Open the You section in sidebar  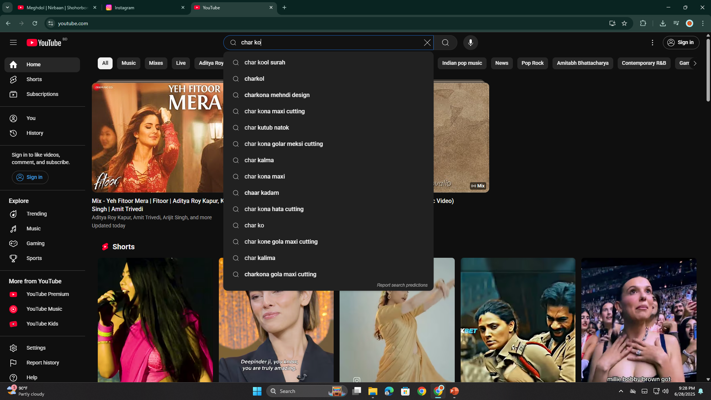coord(42,118)
